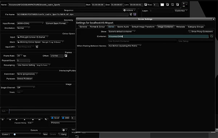Image resolution: width=218 pixels, height=138 pixels.
Task: Click the purple film-strip icon beside File Name
Action: (x=135, y=14)
